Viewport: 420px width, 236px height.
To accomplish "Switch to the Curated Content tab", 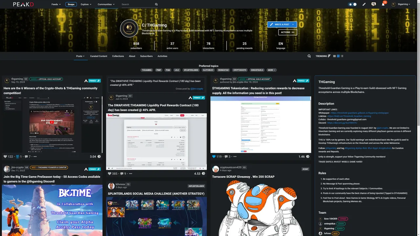I will pos(99,56).
